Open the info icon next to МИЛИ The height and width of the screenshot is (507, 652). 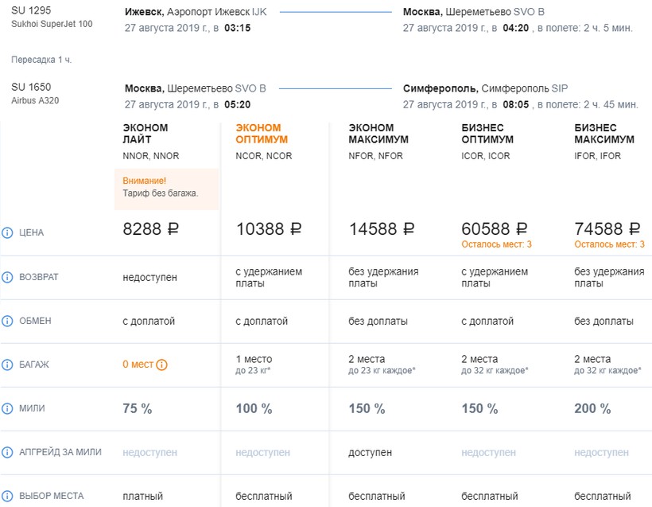[x=8, y=408]
